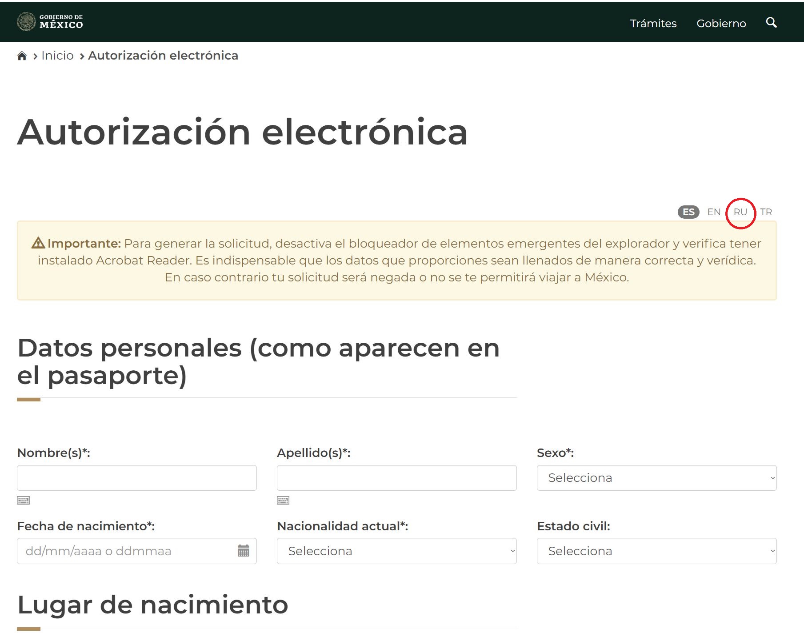804x633 pixels.
Task: Switch language to ES
Action: coord(688,212)
